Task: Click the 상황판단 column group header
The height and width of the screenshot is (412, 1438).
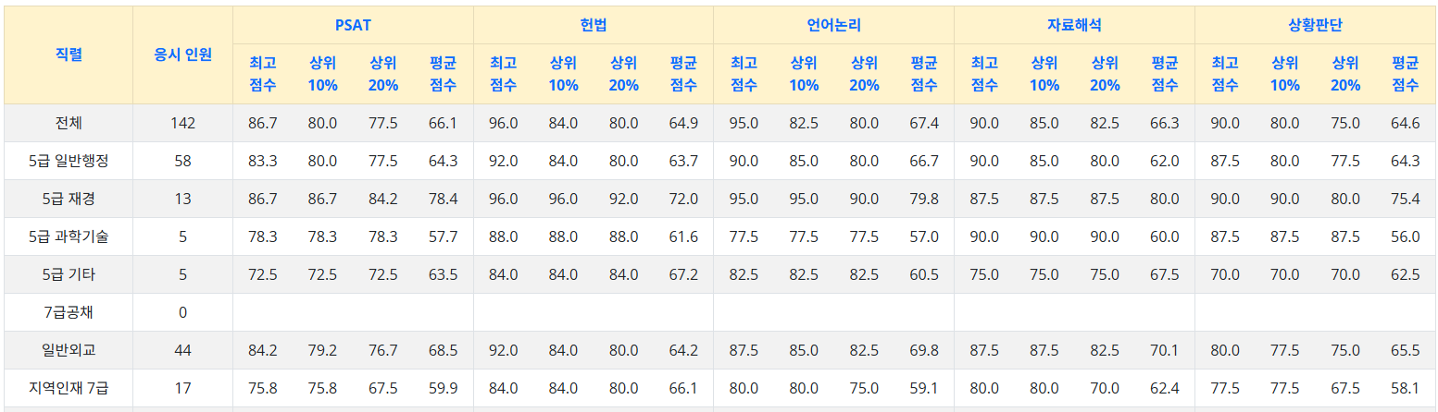Action: (1315, 25)
